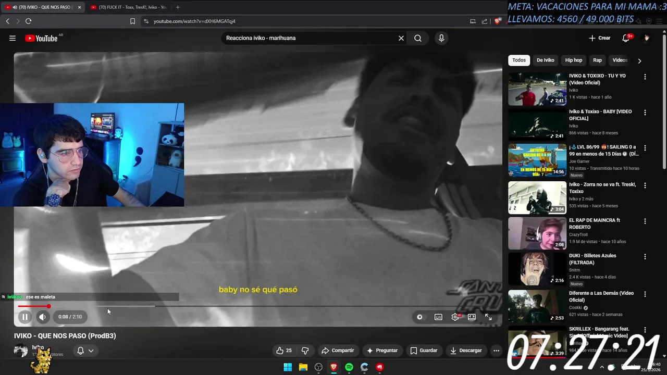Open the Sailing 0 a 99 video thumbnail
The width and height of the screenshot is (667, 375).
point(537,160)
